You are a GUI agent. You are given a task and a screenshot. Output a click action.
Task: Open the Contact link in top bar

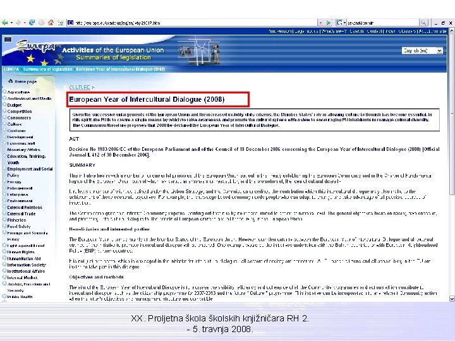coord(375,31)
